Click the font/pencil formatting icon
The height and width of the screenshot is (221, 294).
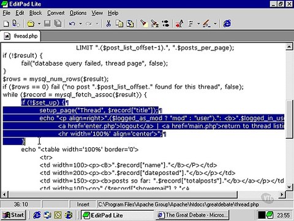(x=206, y=24)
